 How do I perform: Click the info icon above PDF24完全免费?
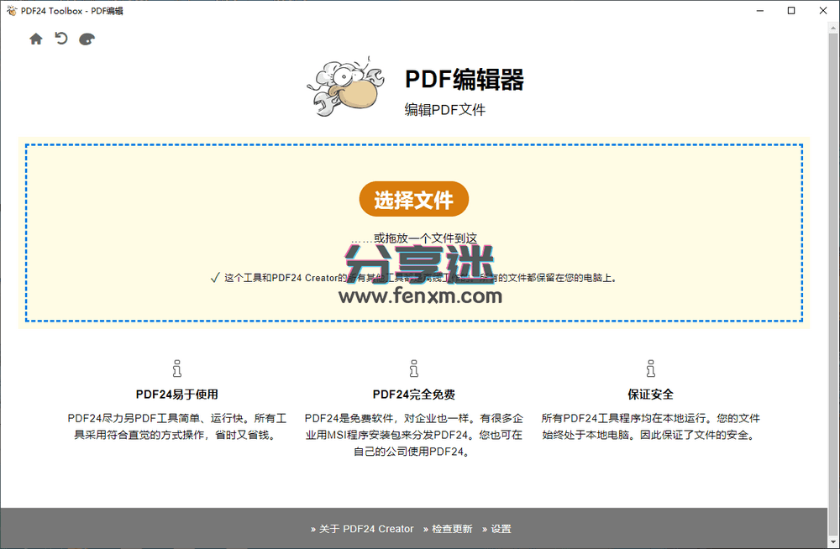(x=413, y=368)
